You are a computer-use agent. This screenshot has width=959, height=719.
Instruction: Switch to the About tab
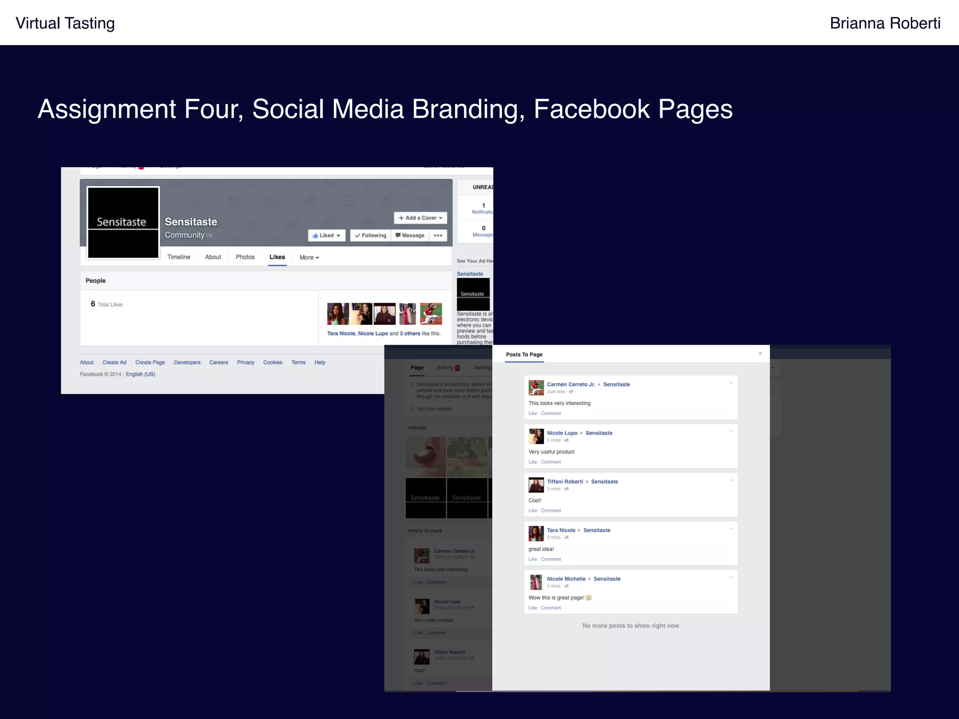[213, 257]
